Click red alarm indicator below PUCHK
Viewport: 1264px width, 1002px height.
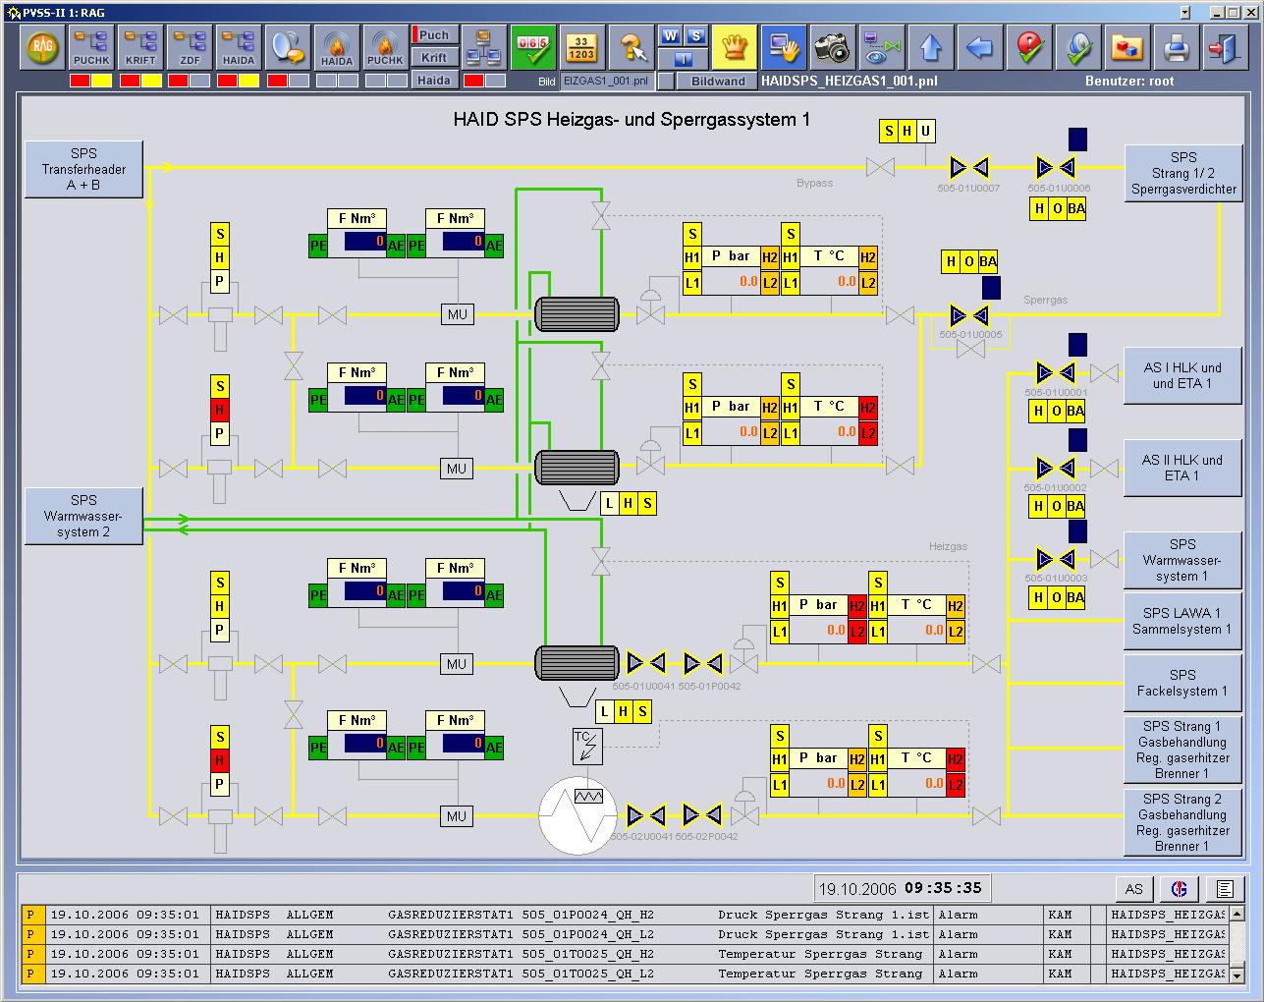coord(80,81)
